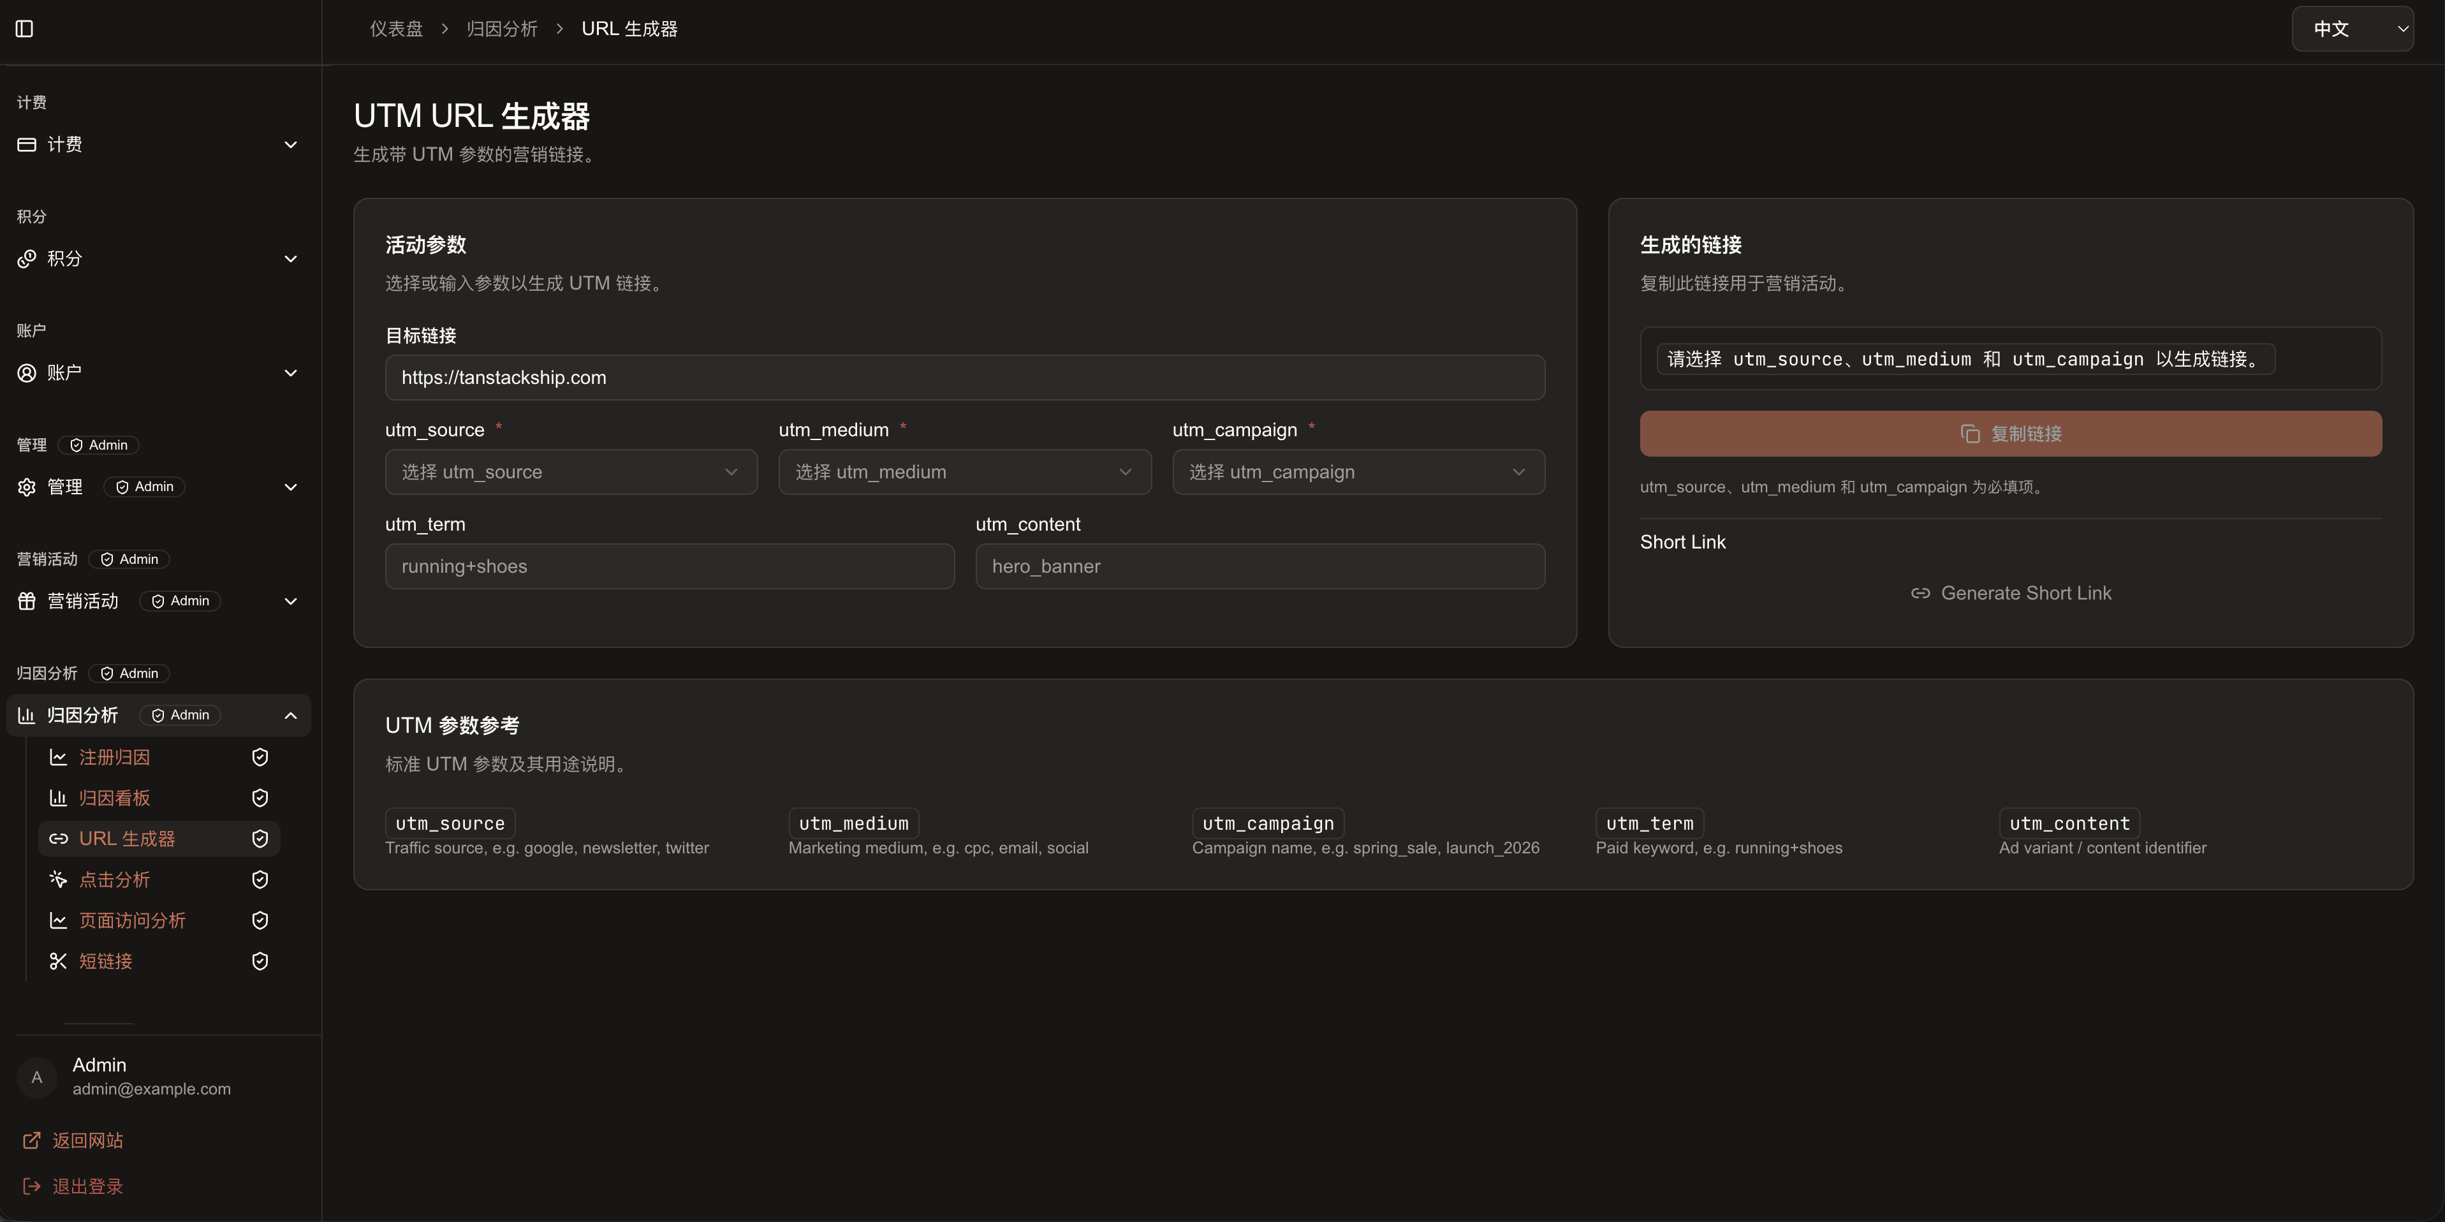Click the gear icon beside 管理
This screenshot has height=1222, width=2445.
(x=27, y=486)
